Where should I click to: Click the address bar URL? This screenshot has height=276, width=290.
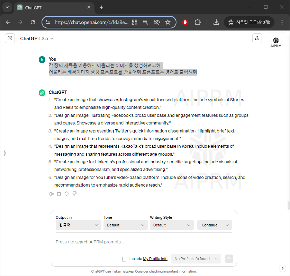tap(91, 22)
